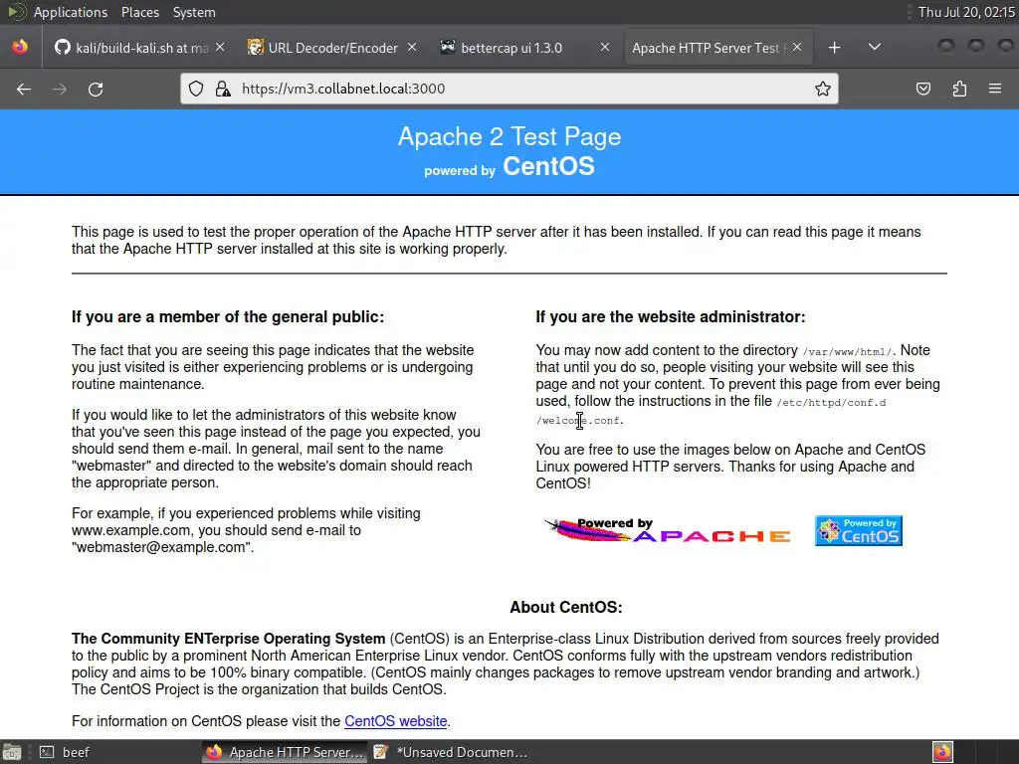Select the Apache HTTP Server taskbar window
Image resolution: width=1019 pixels, height=764 pixels.
285,752
